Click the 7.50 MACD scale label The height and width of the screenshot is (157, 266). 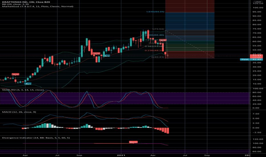[x=256, y=114]
